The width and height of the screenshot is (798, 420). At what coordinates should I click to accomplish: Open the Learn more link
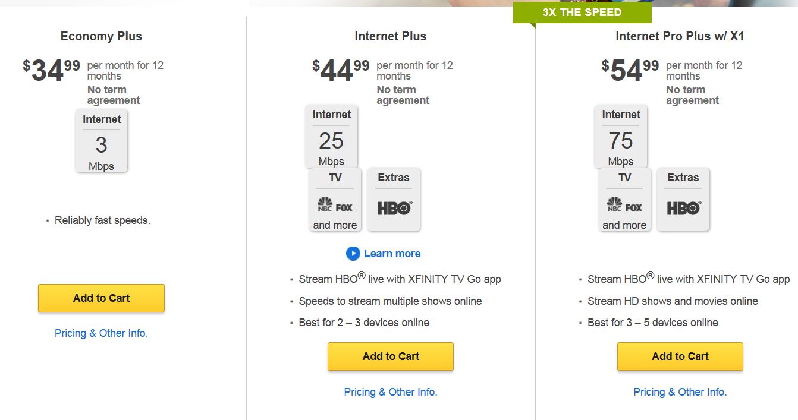coord(392,254)
